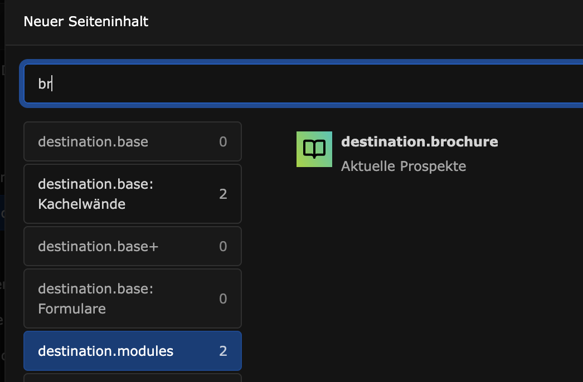583x382 pixels.
Task: Click the result count 0 beside destination.base
Action: click(x=223, y=141)
